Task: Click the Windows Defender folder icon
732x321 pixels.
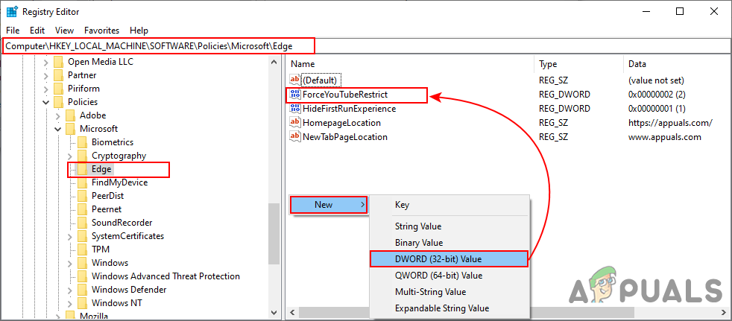Action: 82,290
